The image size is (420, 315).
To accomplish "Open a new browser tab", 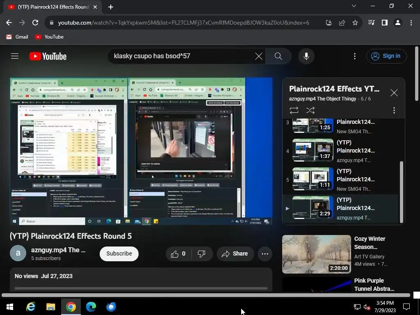I will [111, 7].
